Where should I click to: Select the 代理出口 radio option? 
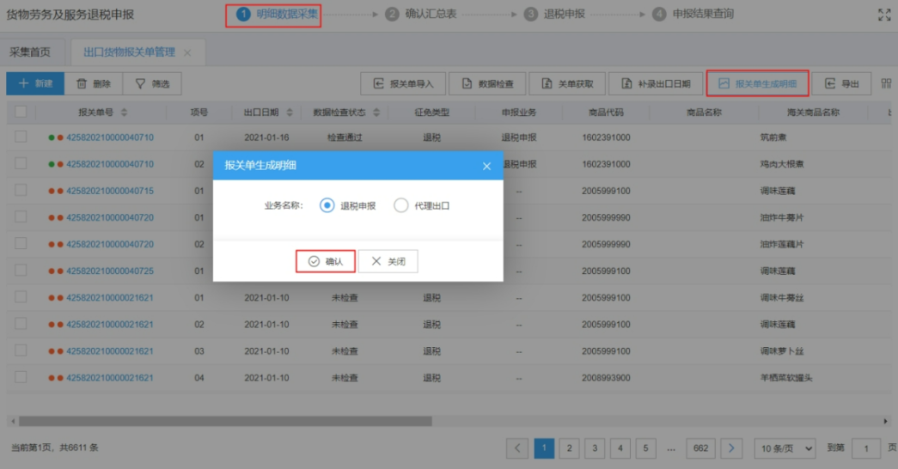tap(401, 205)
